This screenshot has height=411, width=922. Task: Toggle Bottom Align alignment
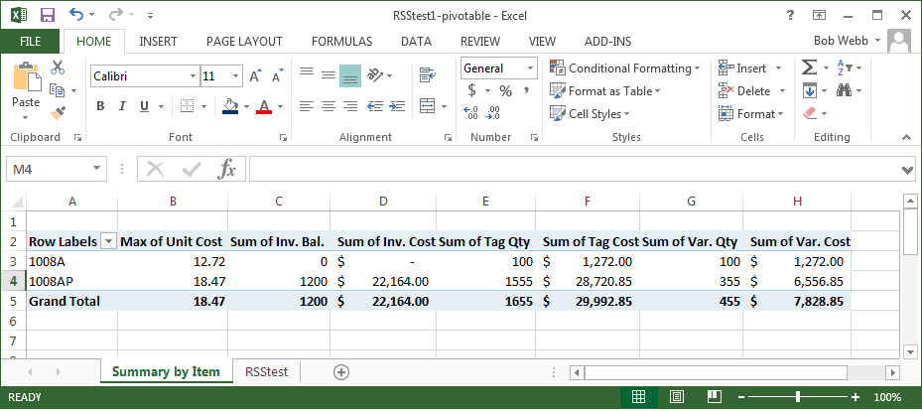click(350, 75)
